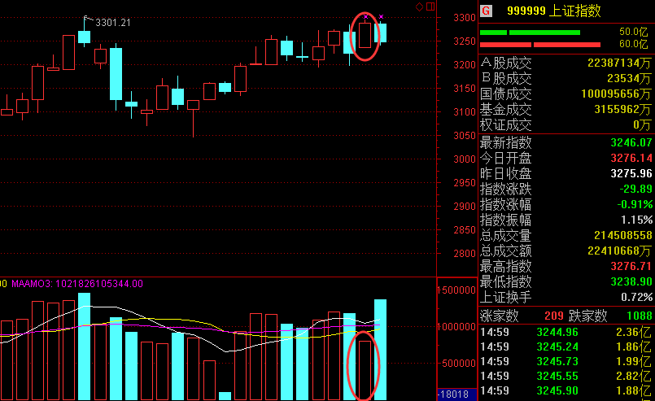655x401 pixels.
Task: Click the 最新指数 label
Action: [x=505, y=143]
